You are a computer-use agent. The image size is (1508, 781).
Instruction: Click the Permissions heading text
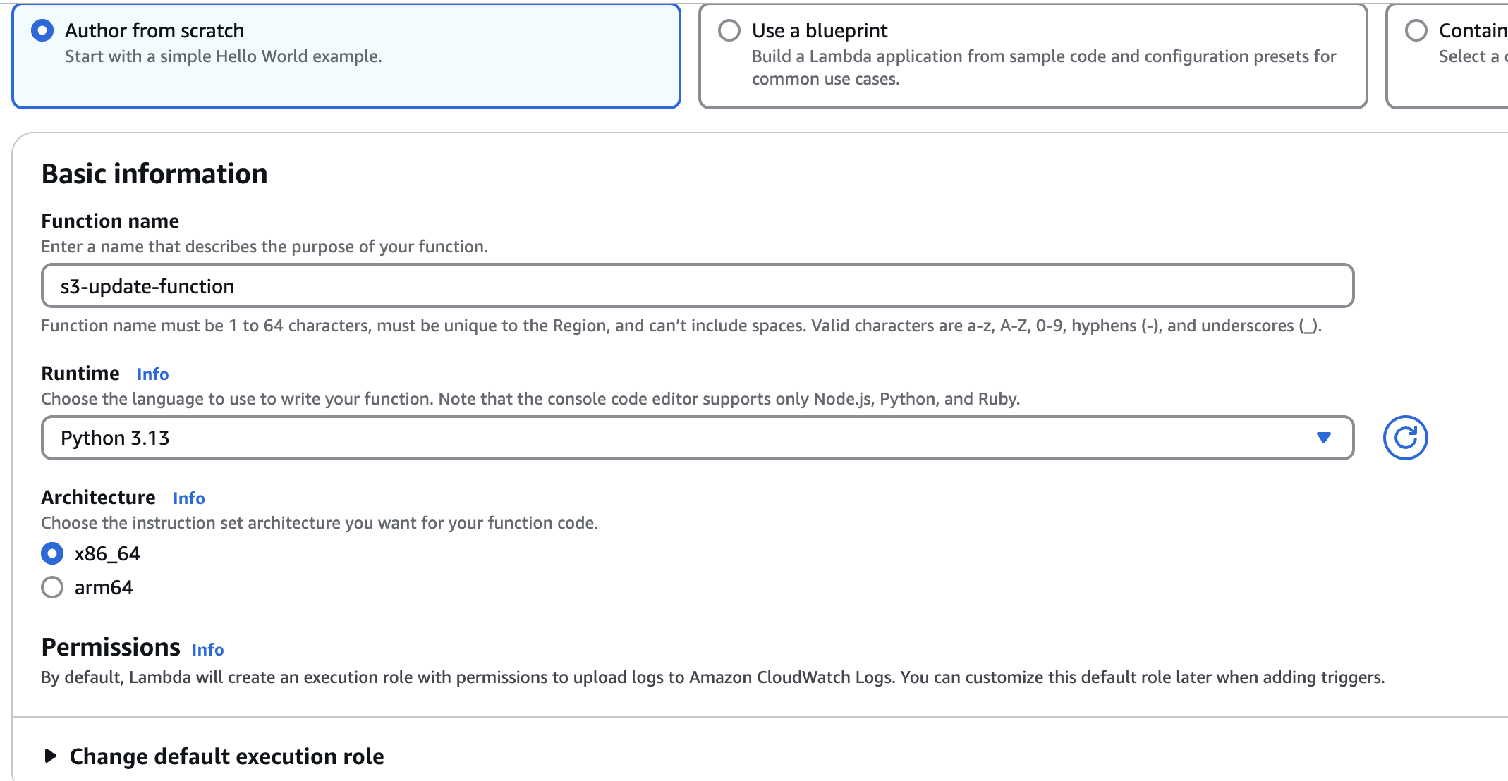[x=111, y=647]
